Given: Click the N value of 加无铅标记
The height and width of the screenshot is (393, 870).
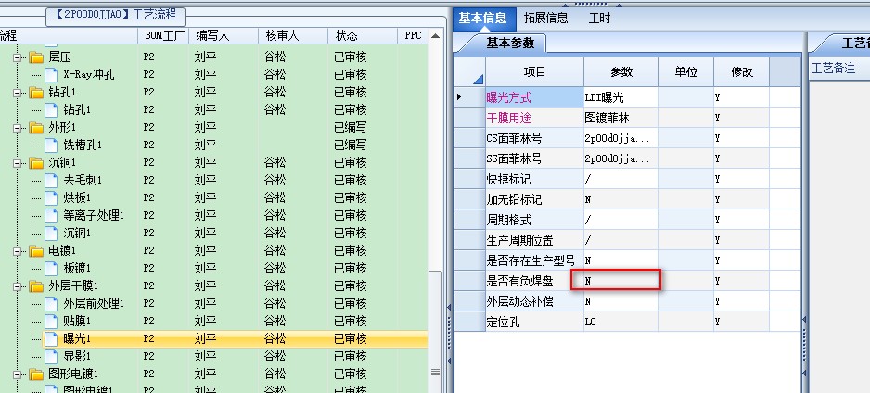Looking at the screenshot, I should click(621, 199).
